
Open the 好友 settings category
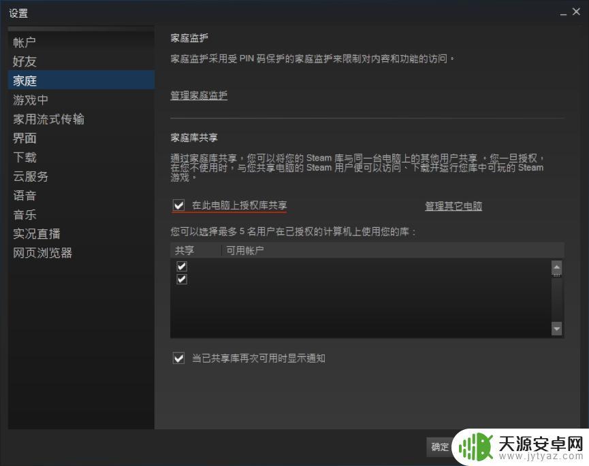[81, 61]
